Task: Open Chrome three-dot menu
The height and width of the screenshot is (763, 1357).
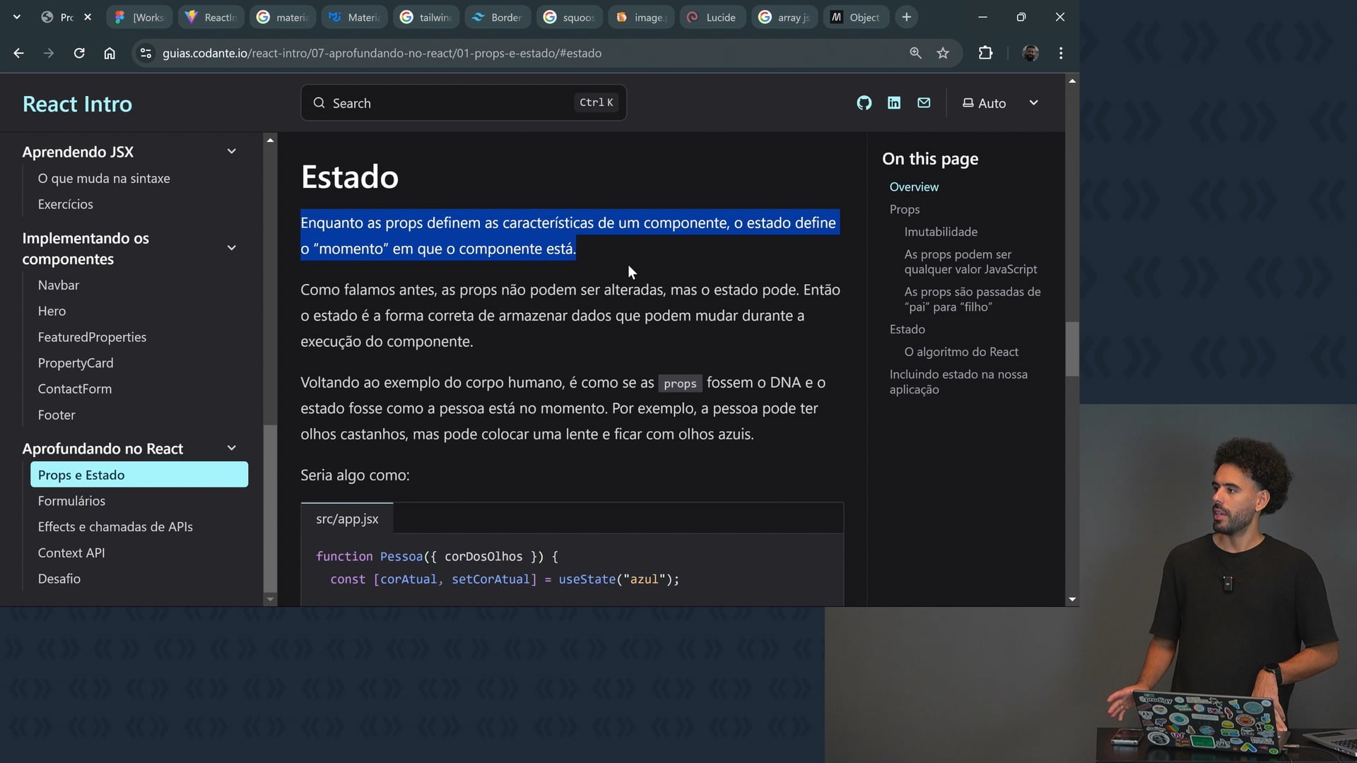Action: pyautogui.click(x=1061, y=53)
